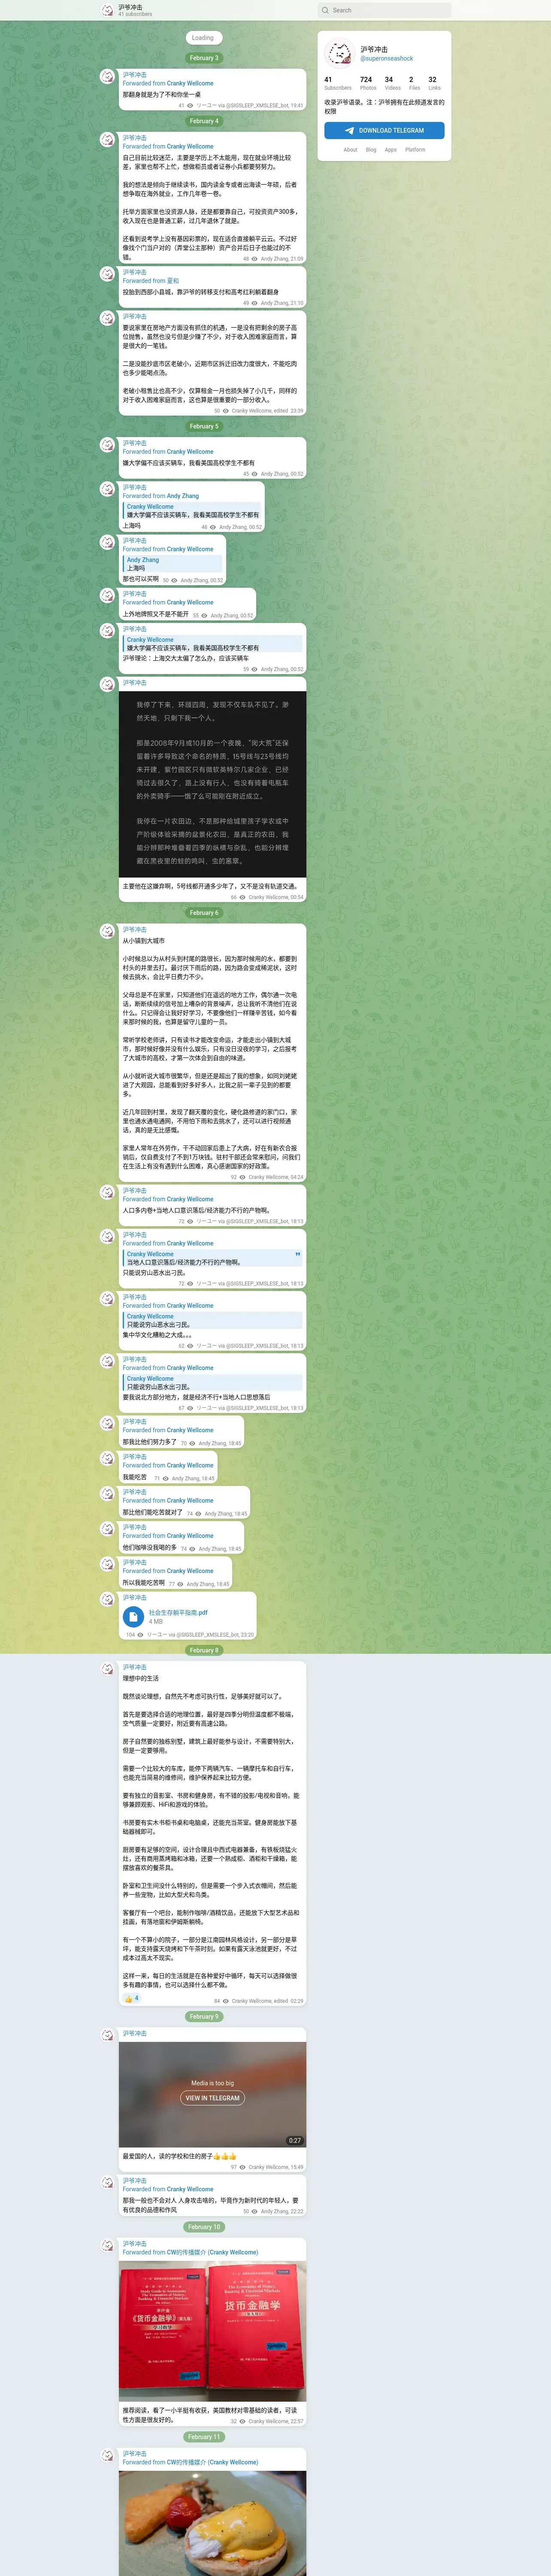
Task: Click VIEW IN TELEGRAM on the video
Action: [x=213, y=2098]
